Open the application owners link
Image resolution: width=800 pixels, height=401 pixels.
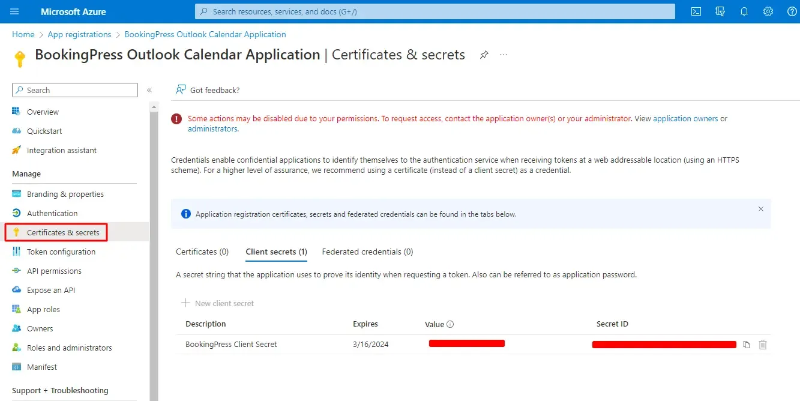coord(685,119)
